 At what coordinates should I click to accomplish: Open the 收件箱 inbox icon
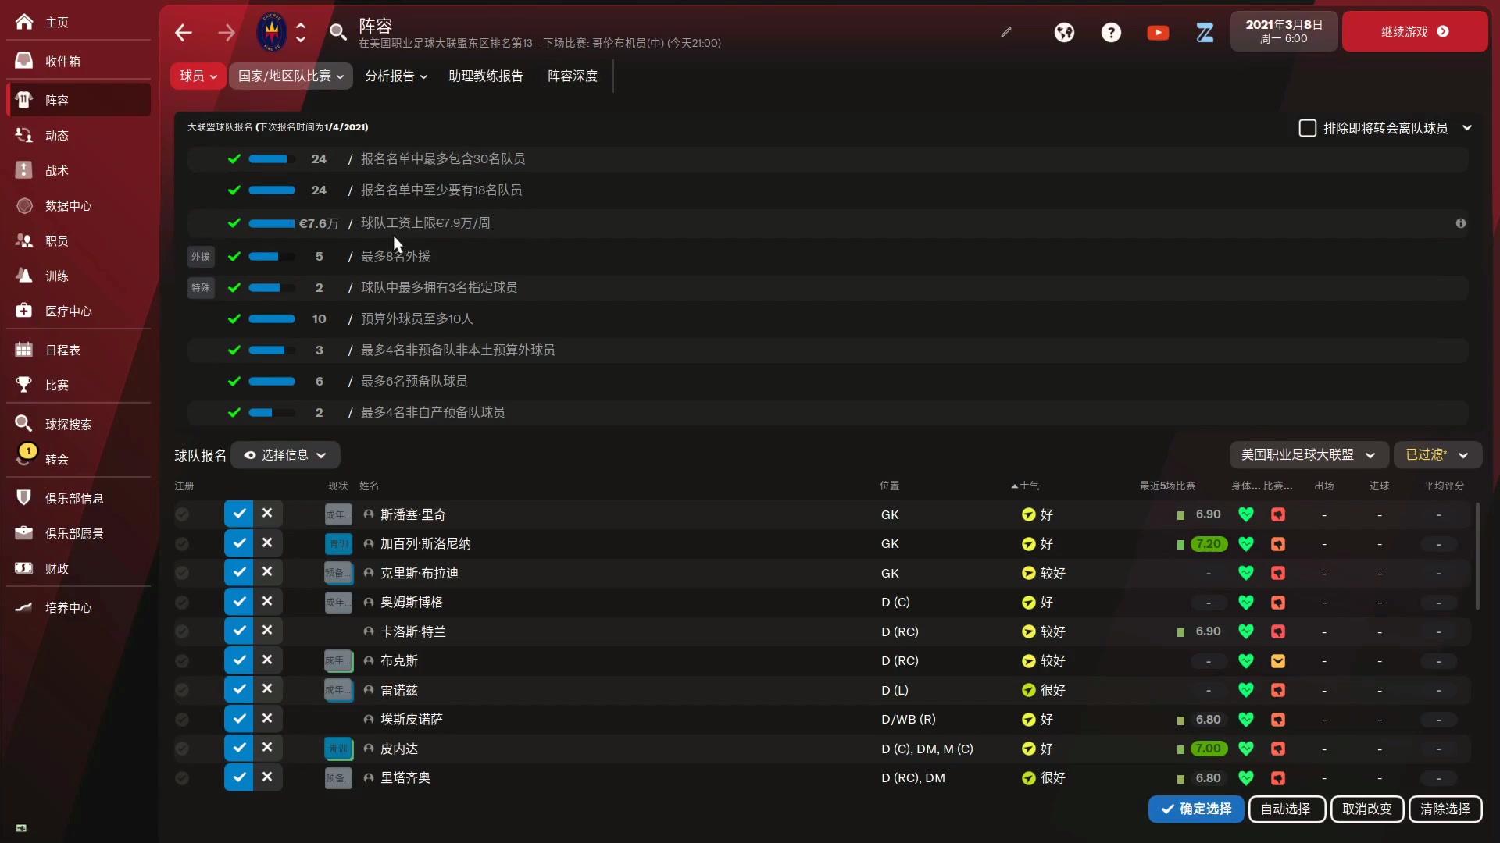[x=24, y=61]
